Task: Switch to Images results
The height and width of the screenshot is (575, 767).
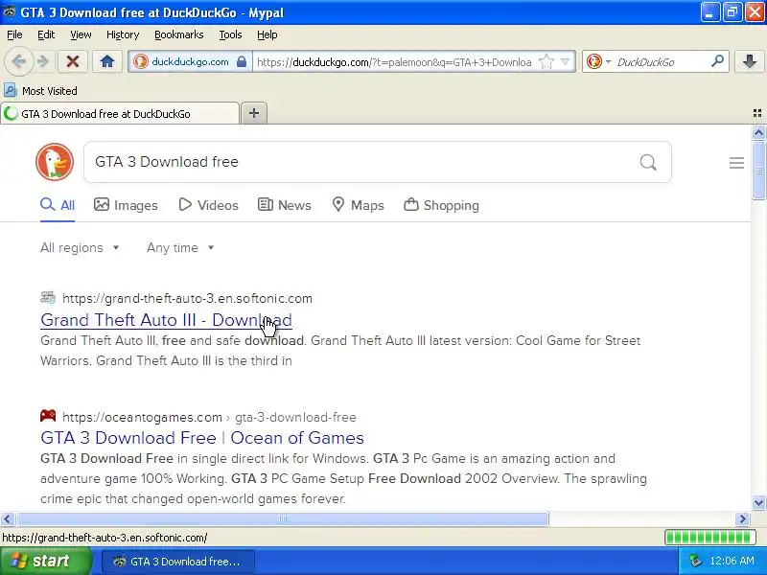Action: point(126,205)
